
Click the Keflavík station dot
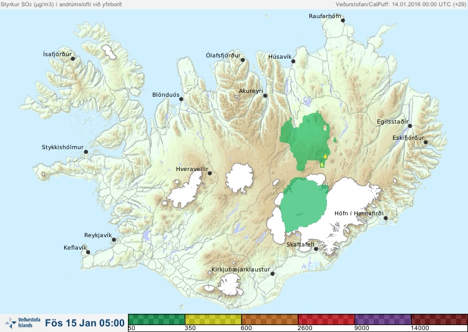click(88, 252)
